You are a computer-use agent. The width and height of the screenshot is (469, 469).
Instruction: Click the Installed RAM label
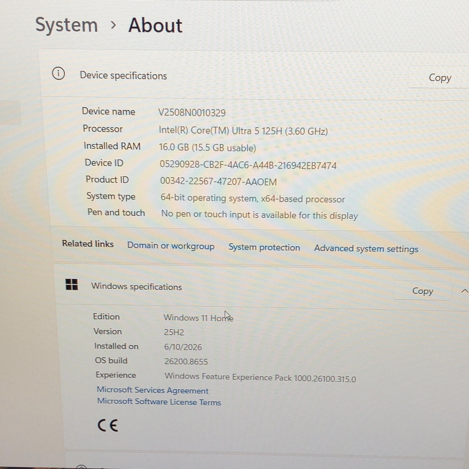112,146
